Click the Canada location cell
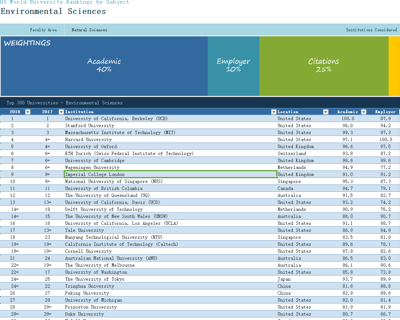400x320 pixels. click(x=303, y=188)
